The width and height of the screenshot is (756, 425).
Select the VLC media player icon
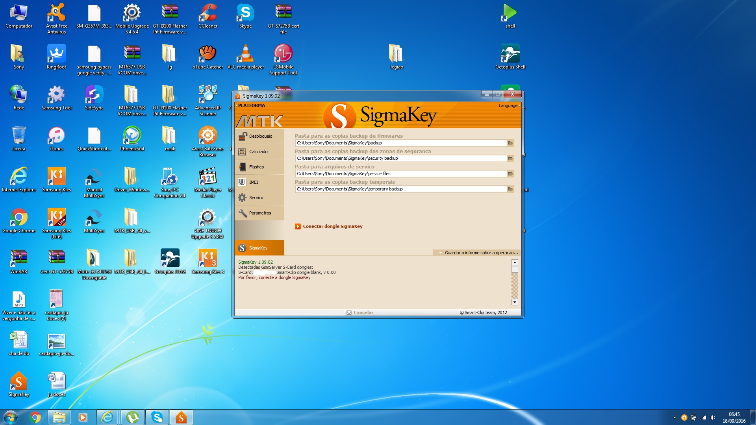[x=246, y=57]
